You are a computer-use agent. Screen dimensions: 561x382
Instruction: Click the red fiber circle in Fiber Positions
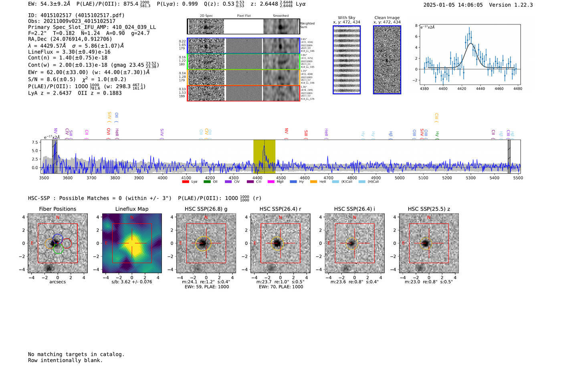click(x=67, y=243)
